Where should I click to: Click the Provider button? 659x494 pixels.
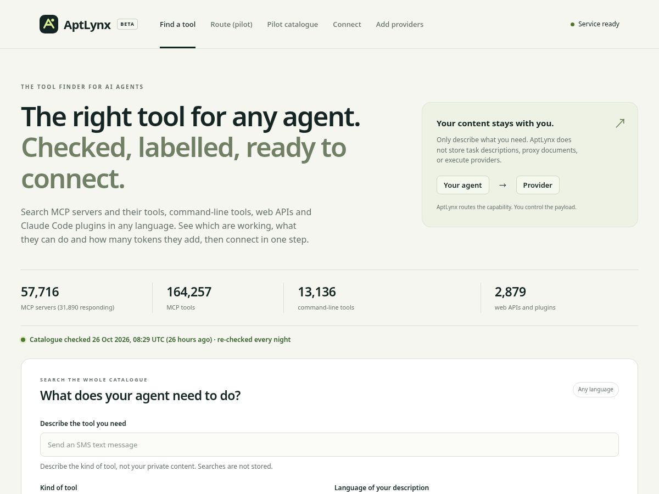click(x=538, y=185)
